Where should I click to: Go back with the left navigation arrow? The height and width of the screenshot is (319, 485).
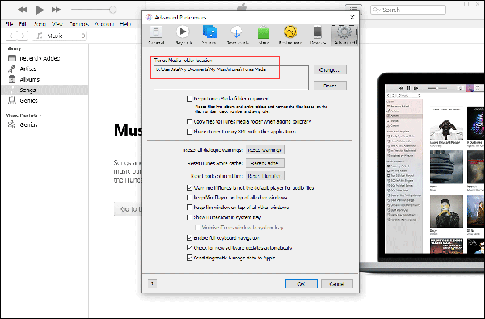[x=11, y=36]
